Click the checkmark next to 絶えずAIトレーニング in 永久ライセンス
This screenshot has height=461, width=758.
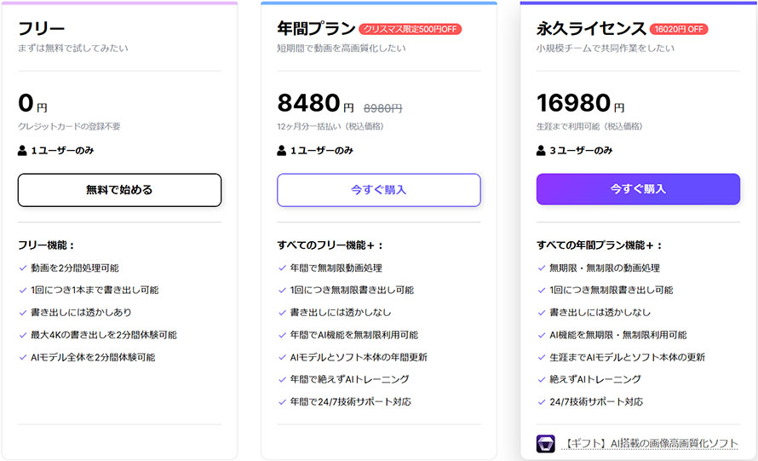[x=542, y=379]
